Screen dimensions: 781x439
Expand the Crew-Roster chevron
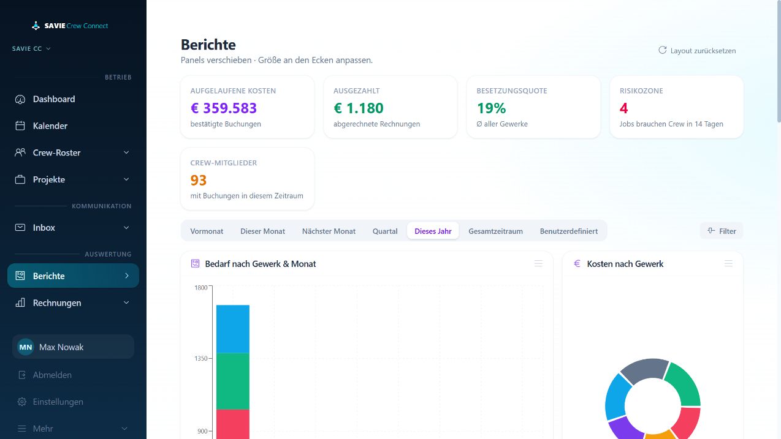click(x=126, y=152)
